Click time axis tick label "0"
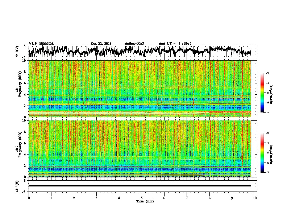Screen dimensions: 287x222 [x=29, y=198]
